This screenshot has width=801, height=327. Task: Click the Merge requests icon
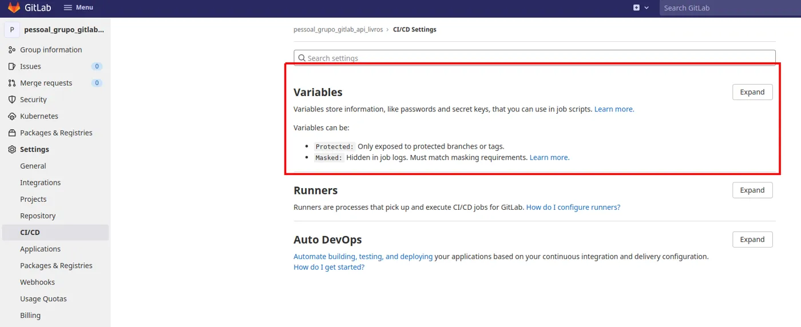tap(12, 83)
